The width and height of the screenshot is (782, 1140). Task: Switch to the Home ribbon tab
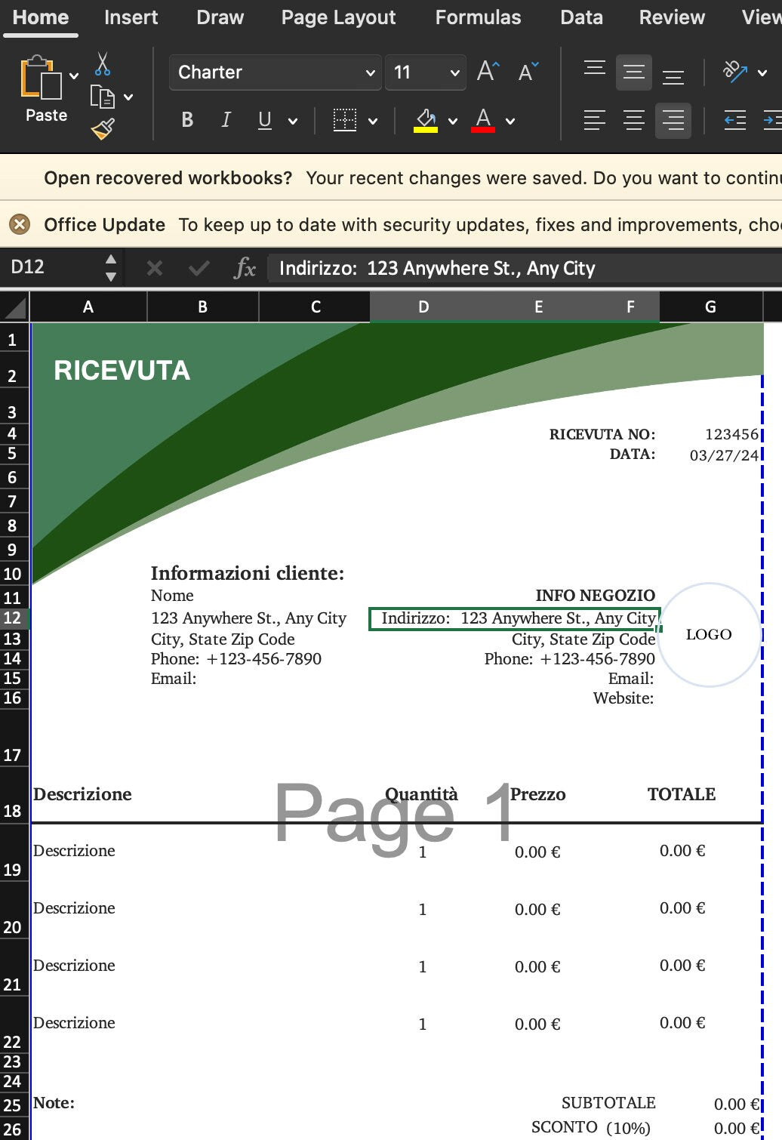(x=41, y=17)
